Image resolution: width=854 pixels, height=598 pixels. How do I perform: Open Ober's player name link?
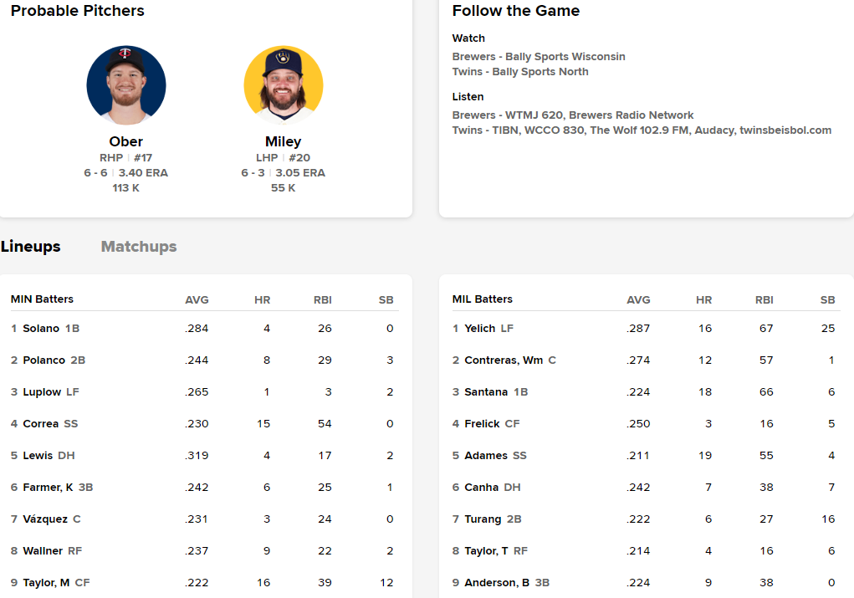click(x=125, y=141)
